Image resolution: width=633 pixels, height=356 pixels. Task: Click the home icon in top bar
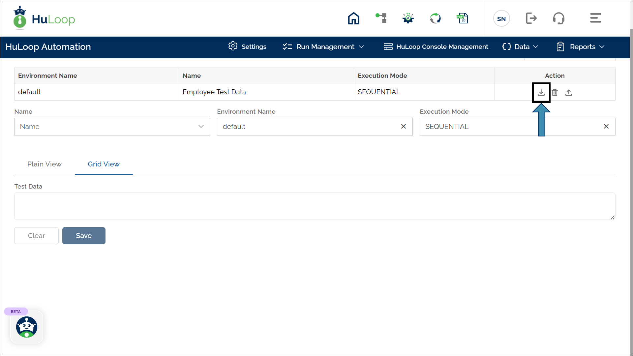click(x=353, y=18)
